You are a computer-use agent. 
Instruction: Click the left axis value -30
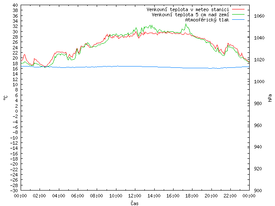[14, 191]
